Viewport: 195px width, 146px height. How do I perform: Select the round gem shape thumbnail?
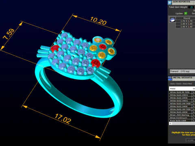pyautogui.click(x=173, y=20)
